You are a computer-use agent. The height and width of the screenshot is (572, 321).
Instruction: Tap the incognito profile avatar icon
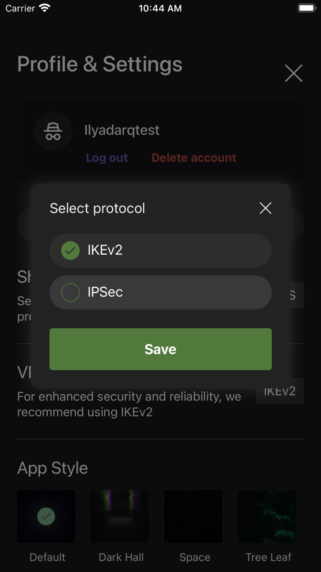tap(53, 131)
